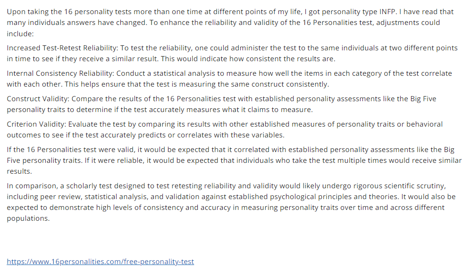Click the word "include:" ending the intro paragraph
Screen dimensions: 471x273
coord(20,34)
